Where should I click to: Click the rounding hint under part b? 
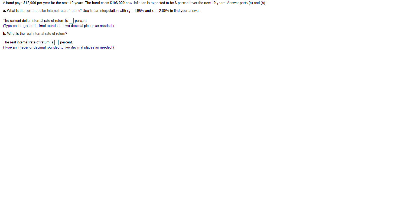click(x=58, y=47)
